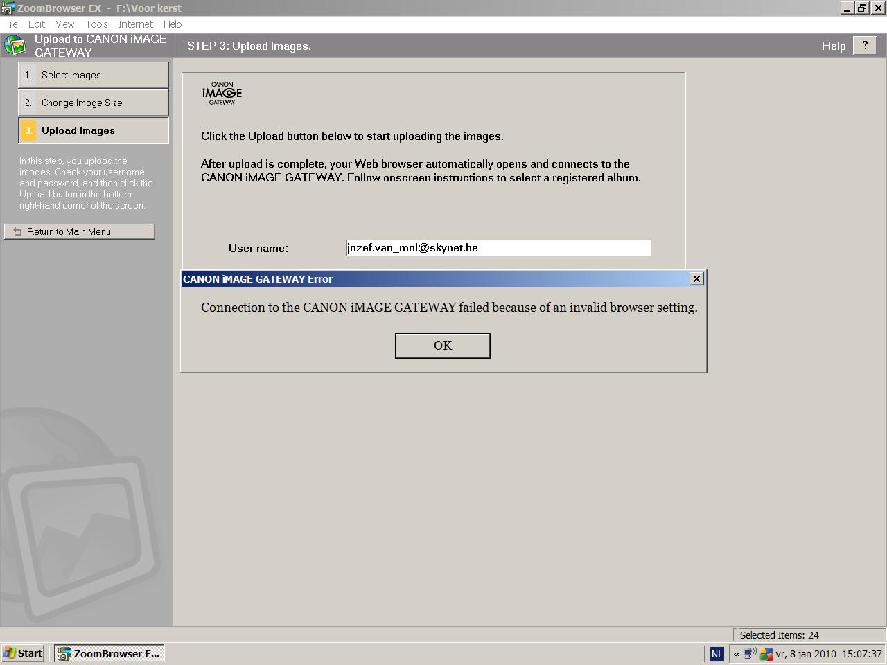Click the 'STEP 3: Upload Images.' heading
The image size is (887, 665).
coord(249,46)
